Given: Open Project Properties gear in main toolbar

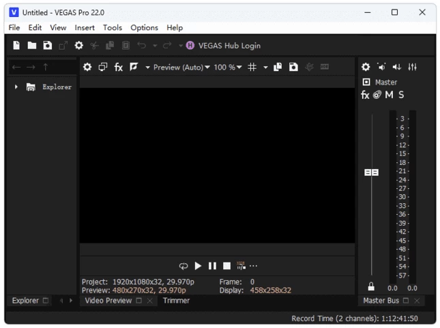Looking at the screenshot, I should point(78,46).
